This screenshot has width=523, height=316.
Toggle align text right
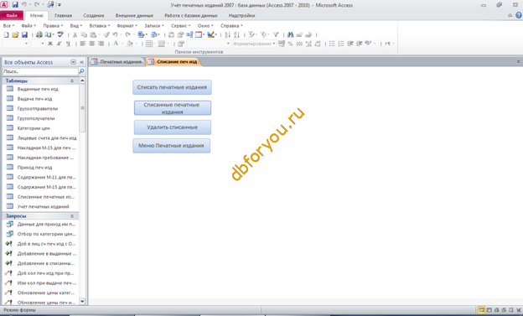pyautogui.click(x=101, y=44)
